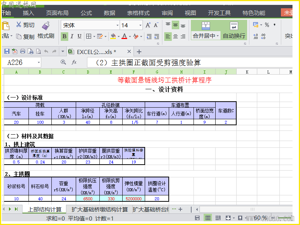Open Print Preview icon

(x=39, y=51)
